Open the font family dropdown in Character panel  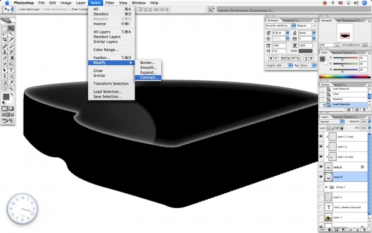point(280,25)
